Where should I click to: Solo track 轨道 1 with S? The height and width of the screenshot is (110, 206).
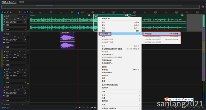pos(22,16)
